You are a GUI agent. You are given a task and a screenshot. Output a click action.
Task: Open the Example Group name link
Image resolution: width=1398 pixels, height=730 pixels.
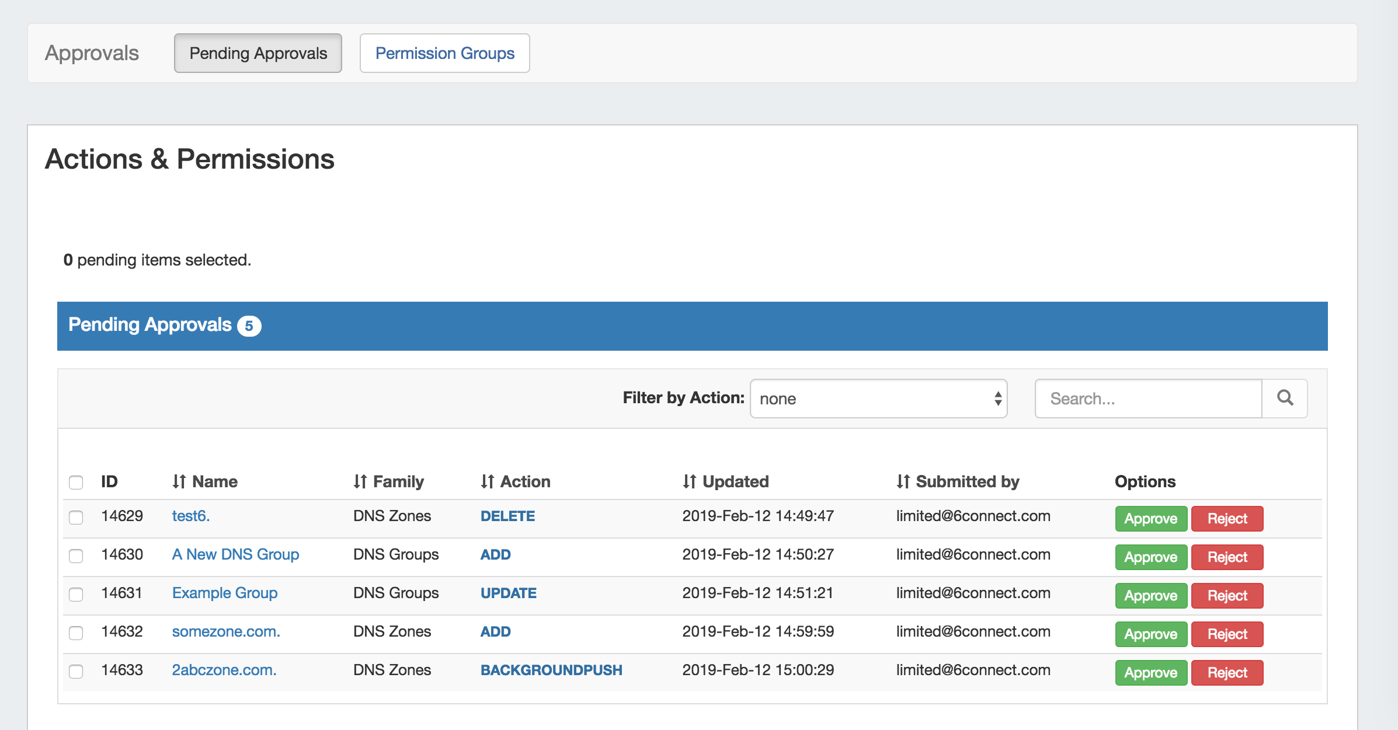tap(225, 593)
